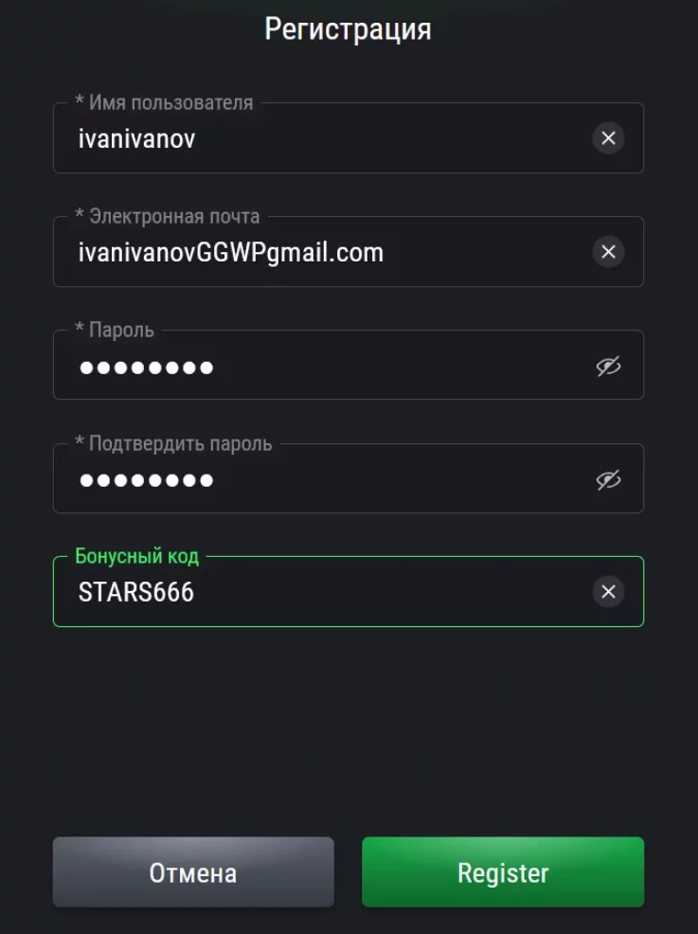Viewport: 698px width, 934px height.
Task: Click the Пароль label text
Action: 115,330
